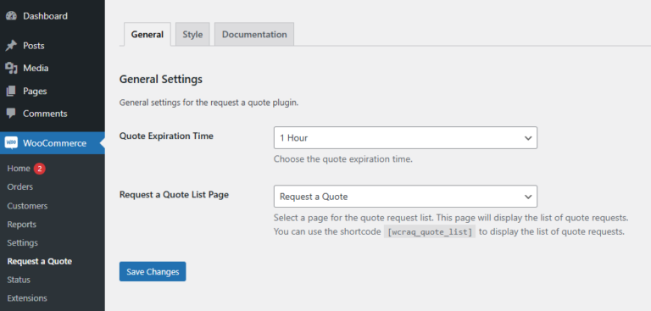Open the Extensions submenu link
The height and width of the screenshot is (311, 651).
click(27, 298)
